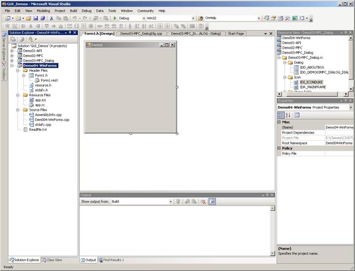
Task: Collapse the Source Files folder
Action: 18,110
